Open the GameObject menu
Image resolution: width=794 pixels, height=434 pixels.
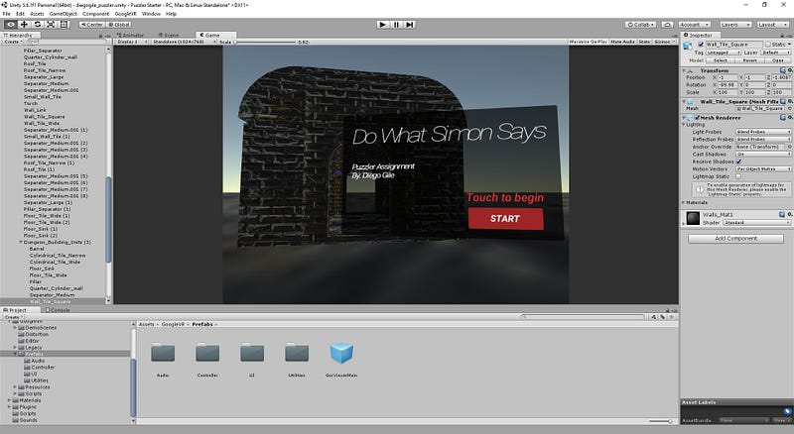coord(63,14)
